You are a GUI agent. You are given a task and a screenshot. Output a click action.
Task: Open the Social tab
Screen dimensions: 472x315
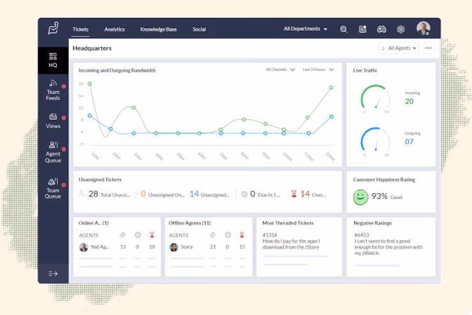point(199,29)
